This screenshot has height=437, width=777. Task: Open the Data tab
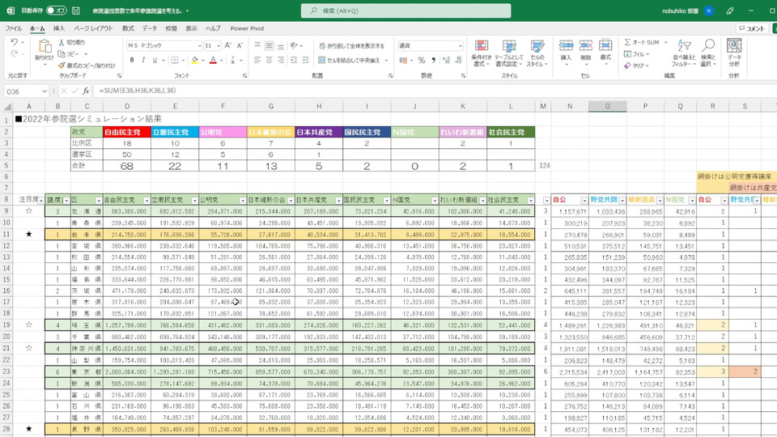point(150,29)
